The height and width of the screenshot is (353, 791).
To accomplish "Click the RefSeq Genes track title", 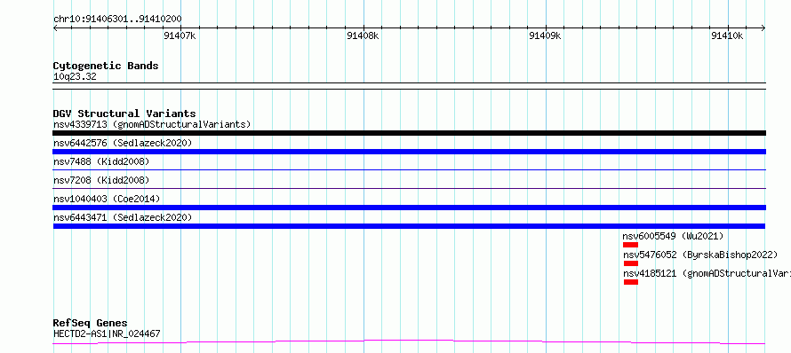I will point(91,323).
